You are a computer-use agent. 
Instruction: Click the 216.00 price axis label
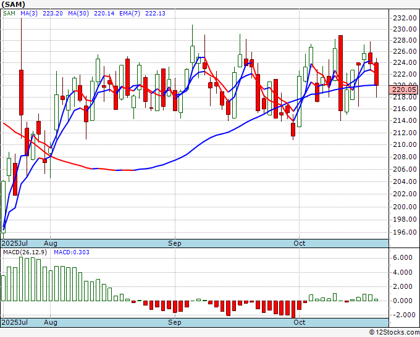coord(405,109)
